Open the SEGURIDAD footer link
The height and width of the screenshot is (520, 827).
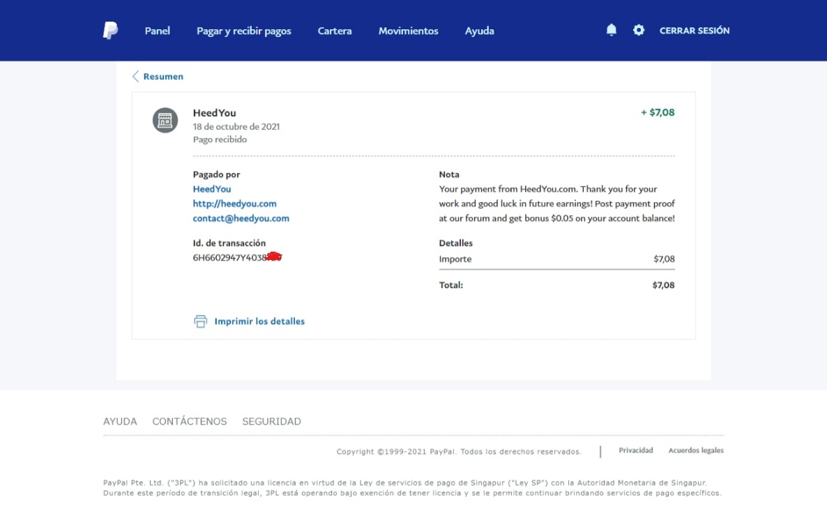coord(272,422)
